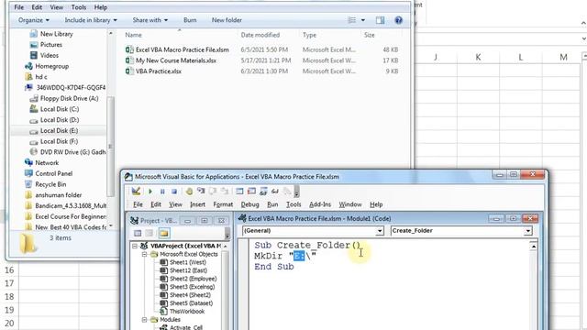Select Homegroup in Explorer navigation pane
This screenshot has width=587, height=330.
point(51,66)
